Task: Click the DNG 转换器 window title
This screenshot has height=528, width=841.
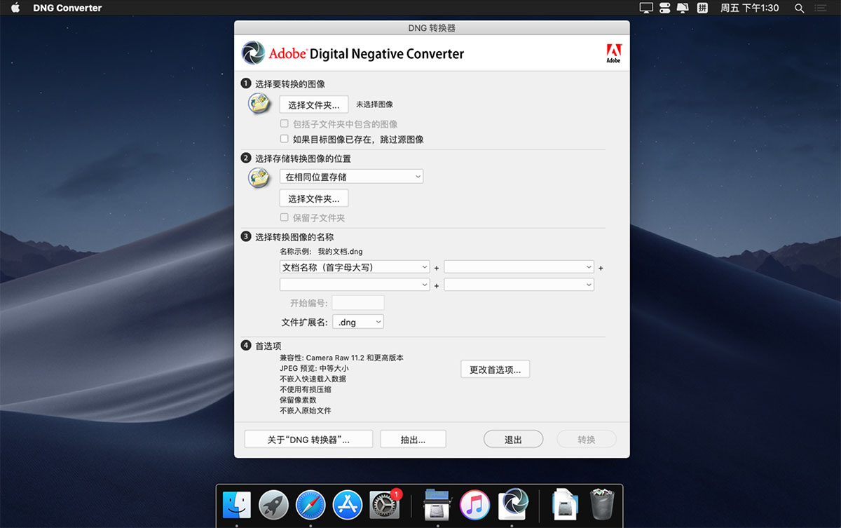Action: tap(432, 28)
